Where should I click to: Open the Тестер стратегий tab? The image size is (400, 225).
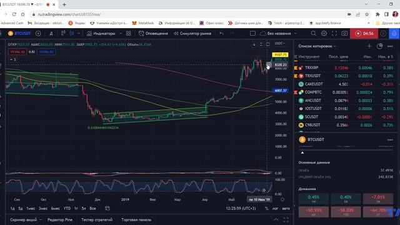pos(97,219)
